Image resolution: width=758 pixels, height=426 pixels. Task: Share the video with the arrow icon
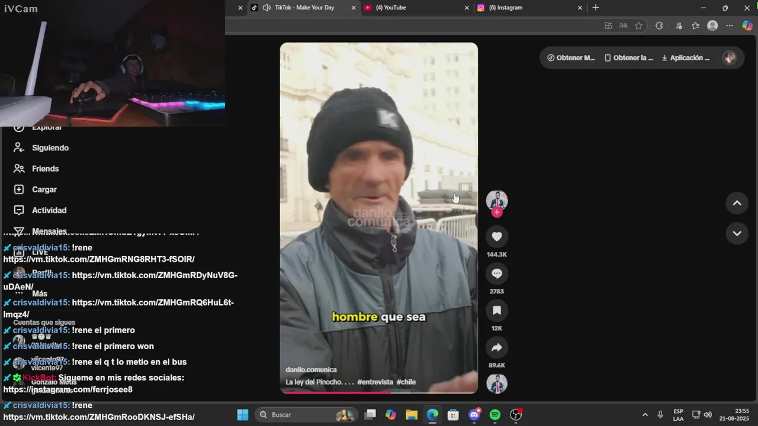click(497, 347)
